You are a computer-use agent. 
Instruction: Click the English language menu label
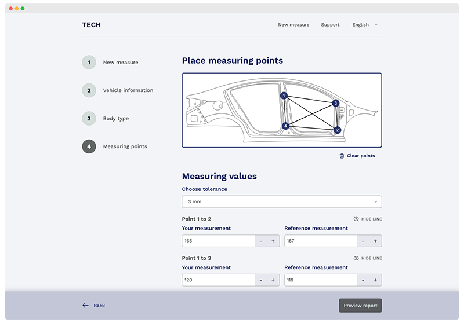coord(360,25)
